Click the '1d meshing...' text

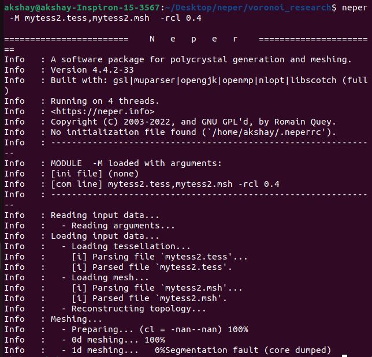[105, 351]
